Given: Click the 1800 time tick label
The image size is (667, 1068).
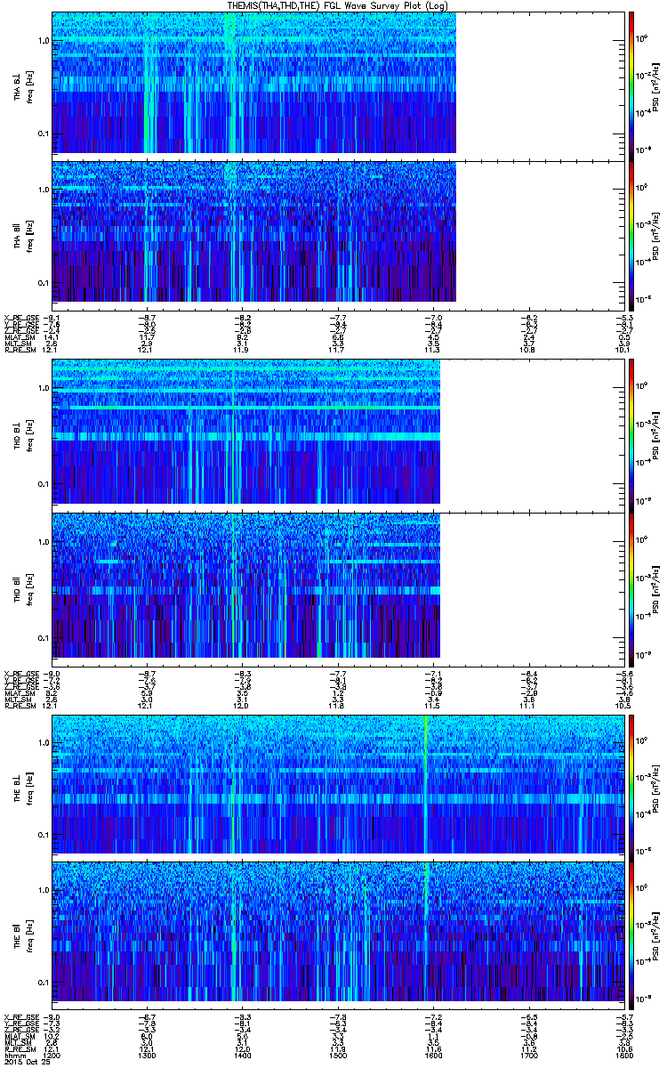Looking at the screenshot, I should (x=623, y=1054).
